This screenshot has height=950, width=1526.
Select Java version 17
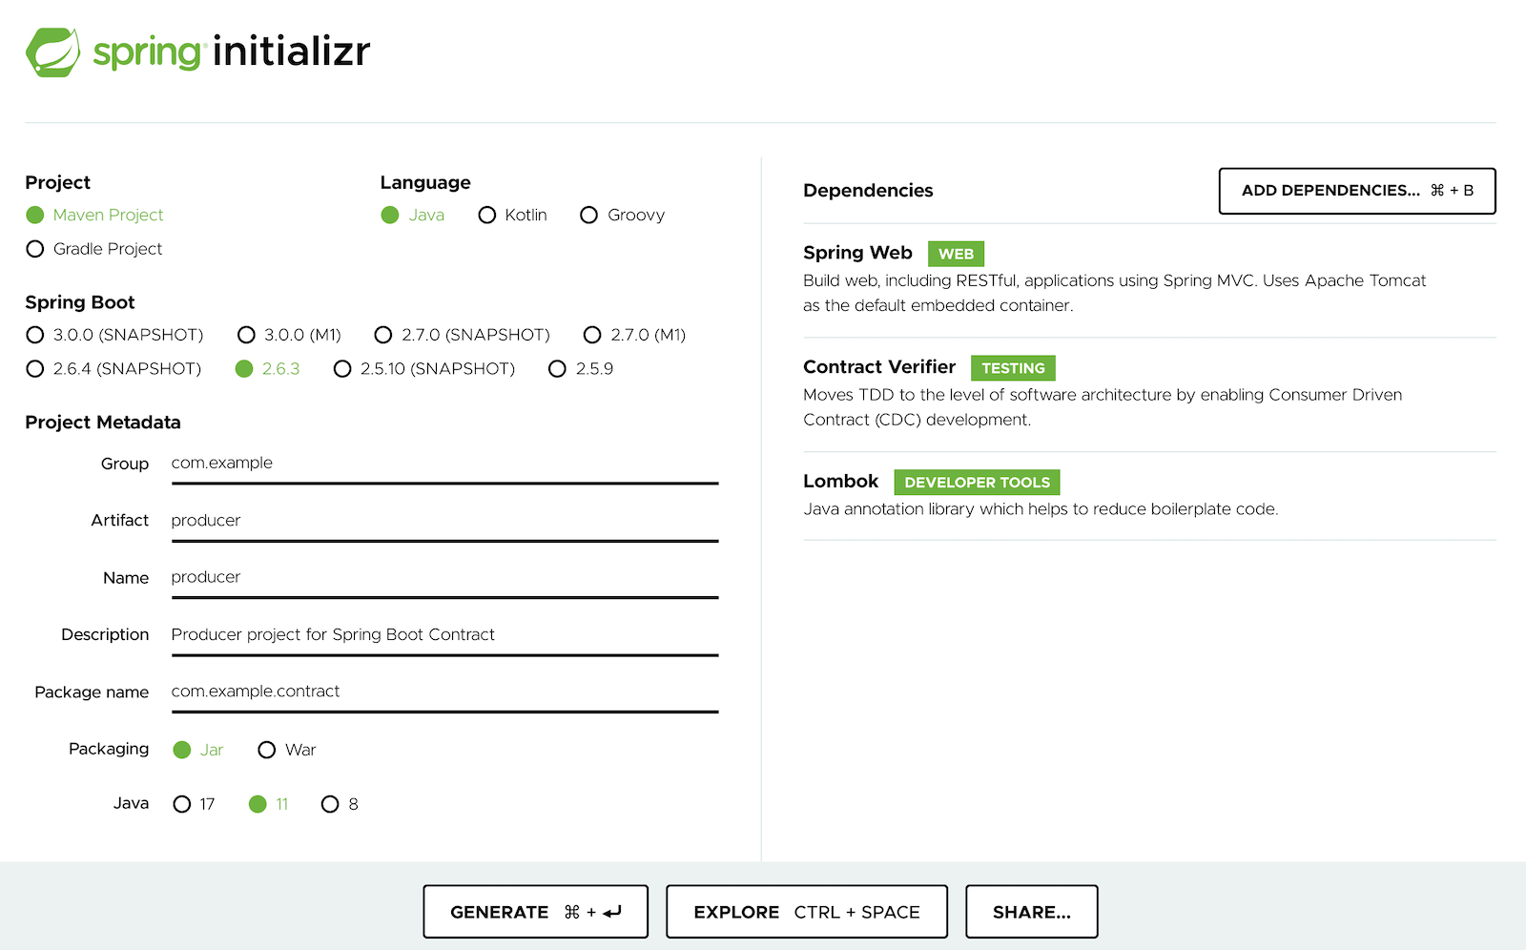pyautogui.click(x=182, y=804)
